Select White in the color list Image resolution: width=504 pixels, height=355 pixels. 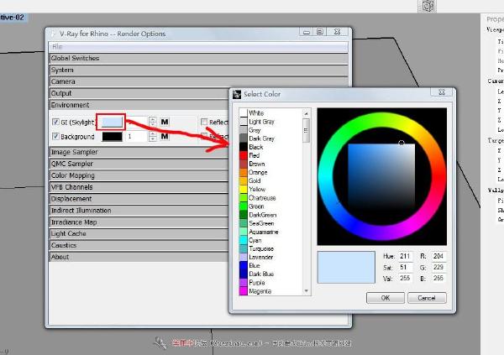[256, 113]
